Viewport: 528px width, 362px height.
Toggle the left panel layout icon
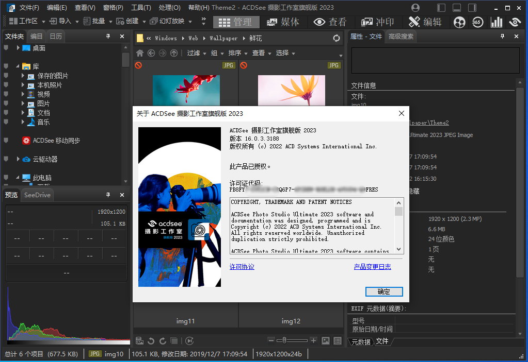tap(441, 7)
